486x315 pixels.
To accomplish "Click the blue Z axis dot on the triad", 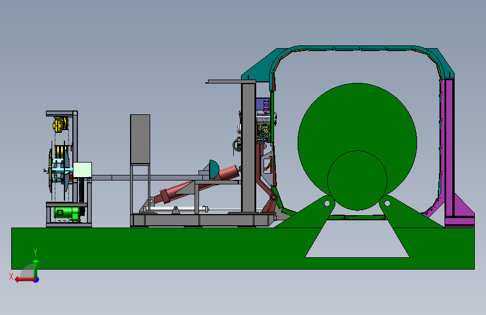I will tap(36, 280).
